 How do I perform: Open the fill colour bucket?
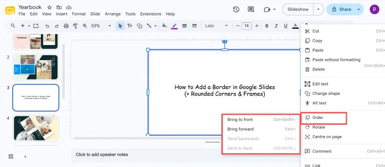point(164,26)
